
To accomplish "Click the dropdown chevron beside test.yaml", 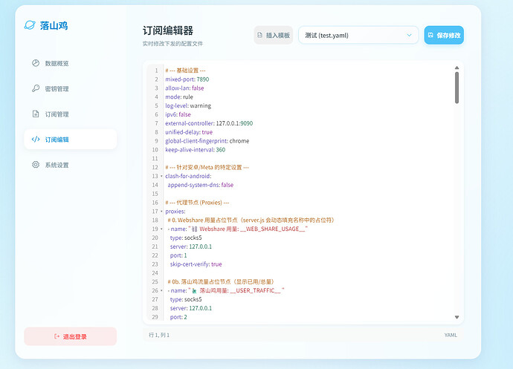I will click(x=409, y=35).
